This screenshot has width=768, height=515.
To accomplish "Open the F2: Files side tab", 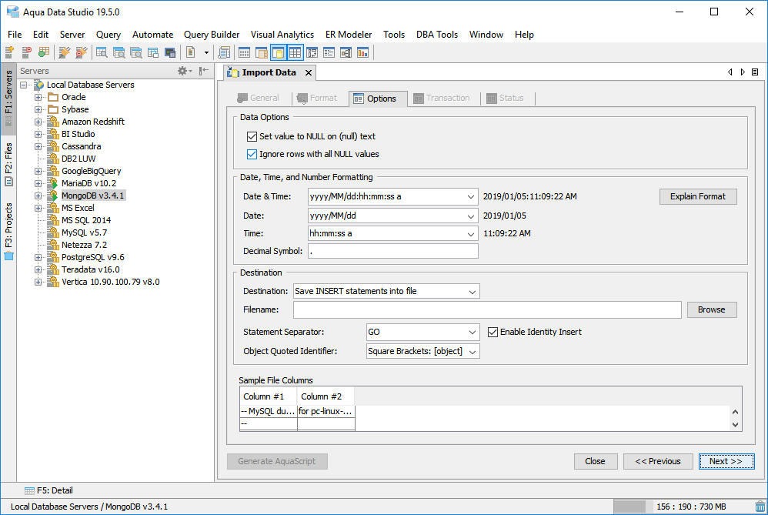I will coord(8,165).
